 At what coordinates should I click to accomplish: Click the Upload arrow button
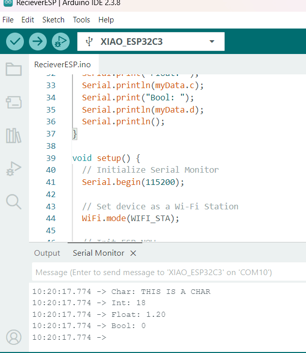pos(38,41)
